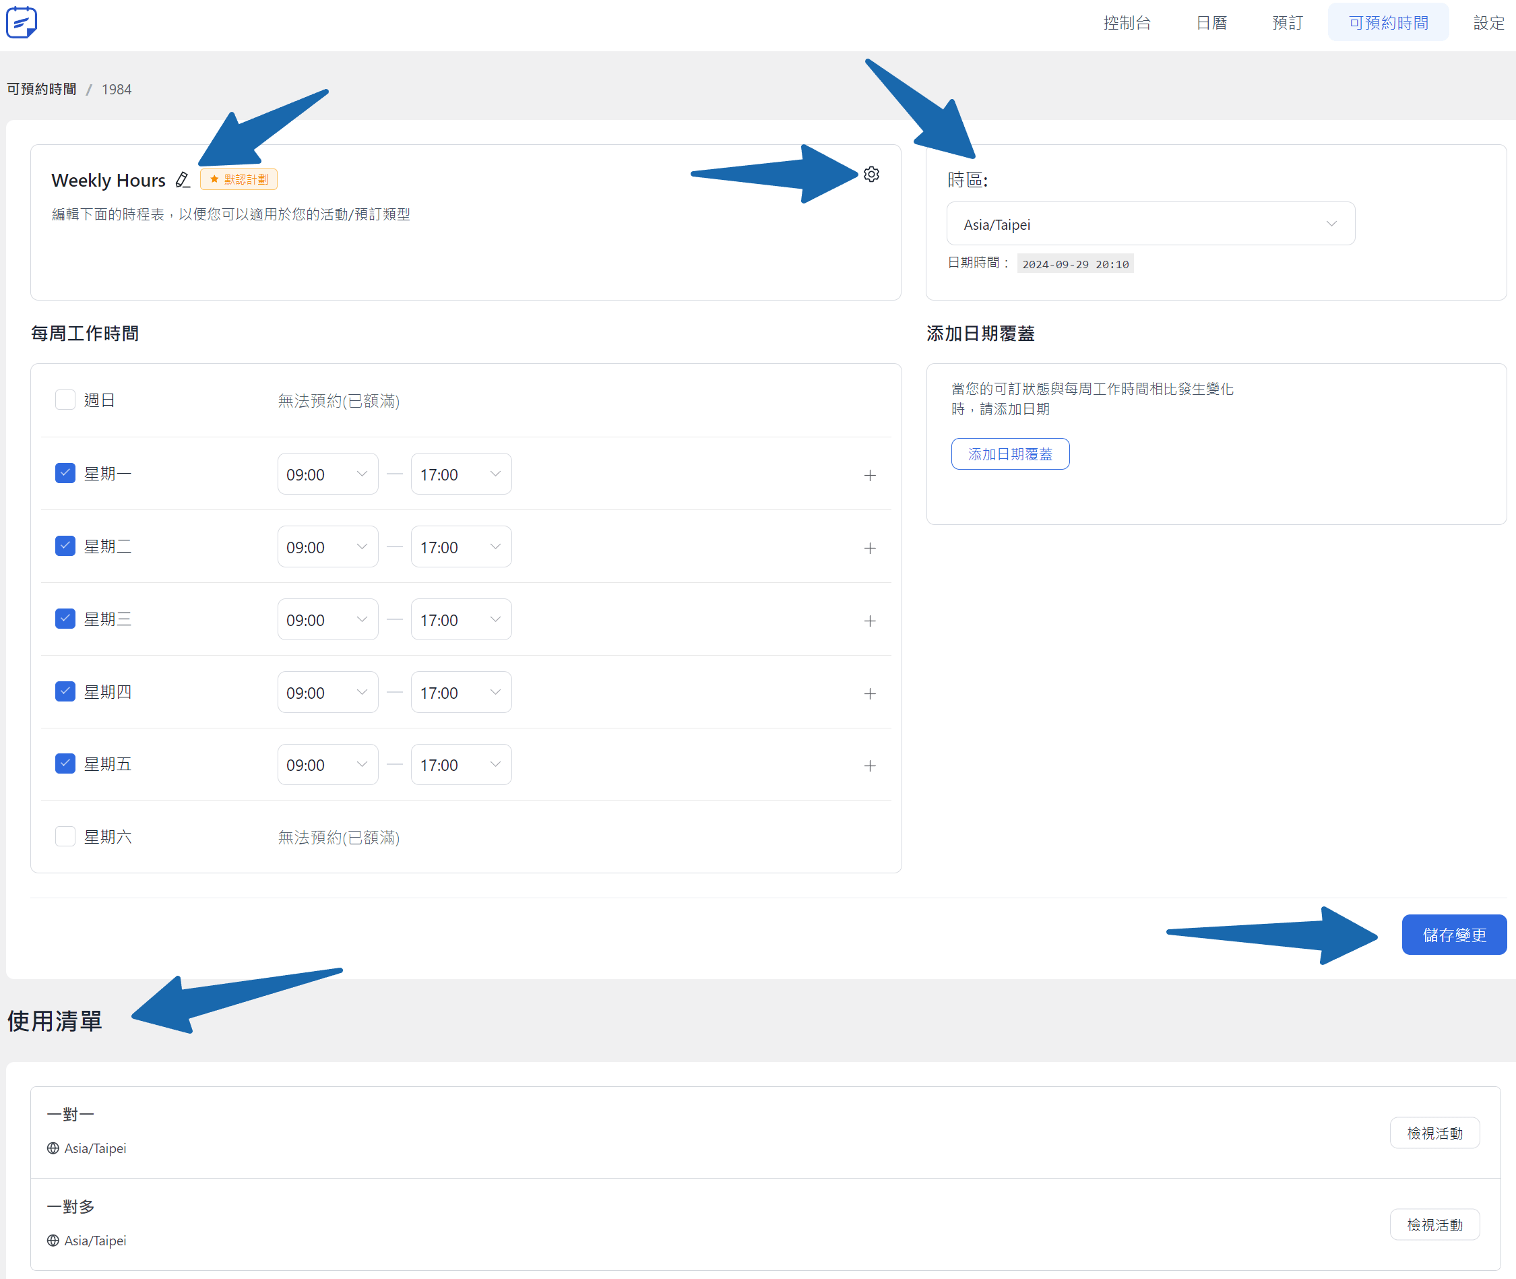
Task: Expand the Asia/Taipei timezone dropdown
Action: point(1151,224)
